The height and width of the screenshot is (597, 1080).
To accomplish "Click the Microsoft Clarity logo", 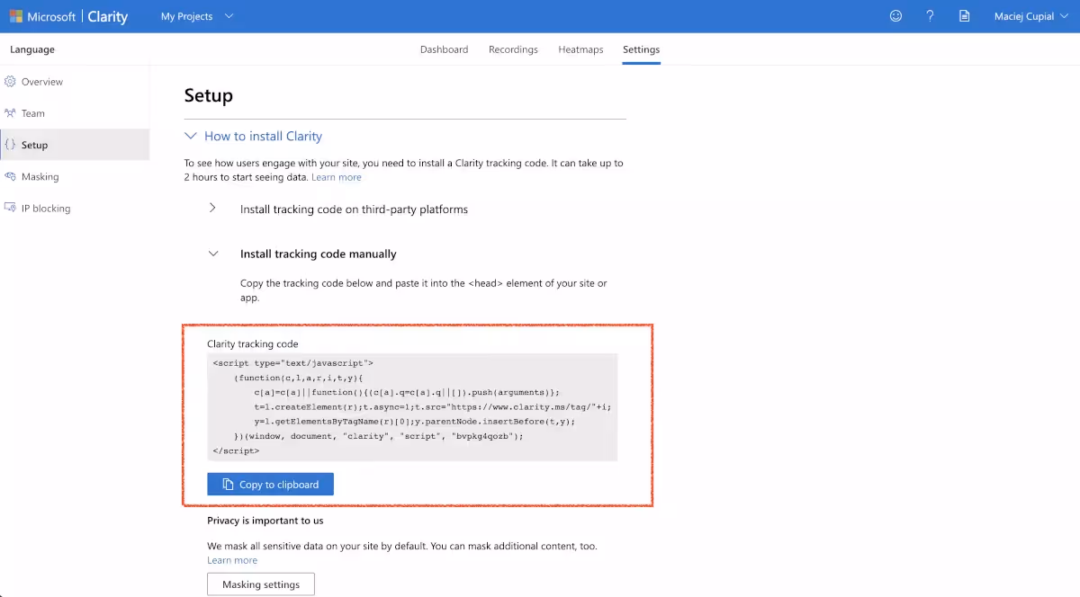I will pos(67,15).
